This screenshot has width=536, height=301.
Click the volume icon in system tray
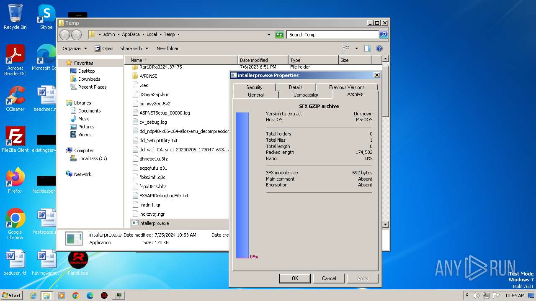click(476, 296)
